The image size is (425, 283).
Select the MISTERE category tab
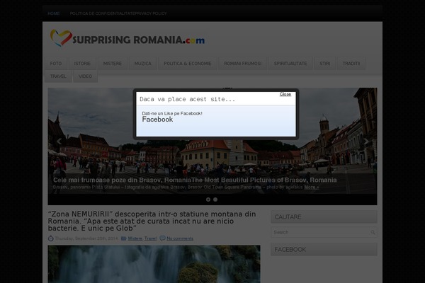pos(113,64)
